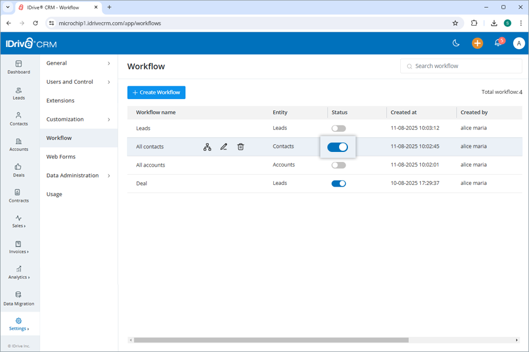Viewport: 529px width, 352px height.
Task: Enable the Leads workflow status toggle
Action: point(338,128)
